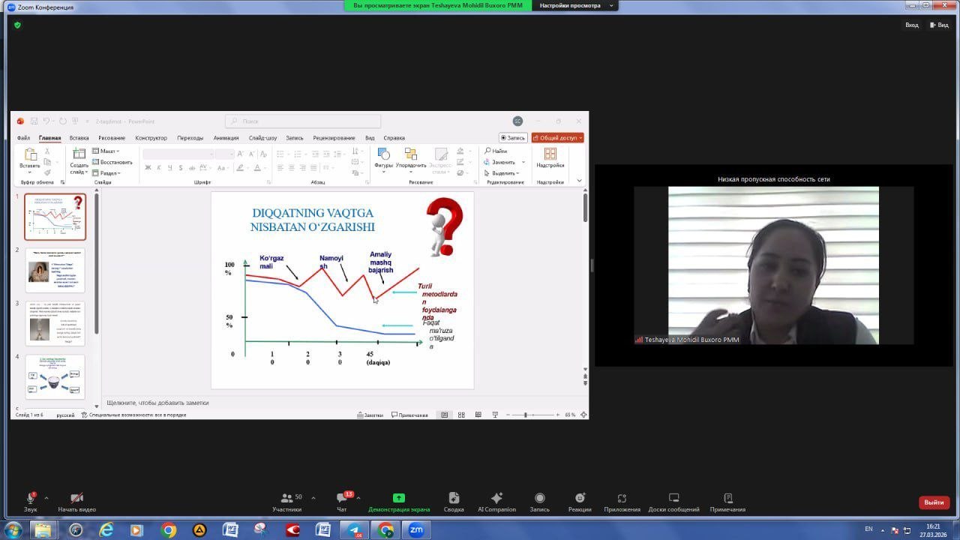The image size is (960, 540).
Task: Open AI Companion in Zoom toolbar
Action: tap(496, 499)
